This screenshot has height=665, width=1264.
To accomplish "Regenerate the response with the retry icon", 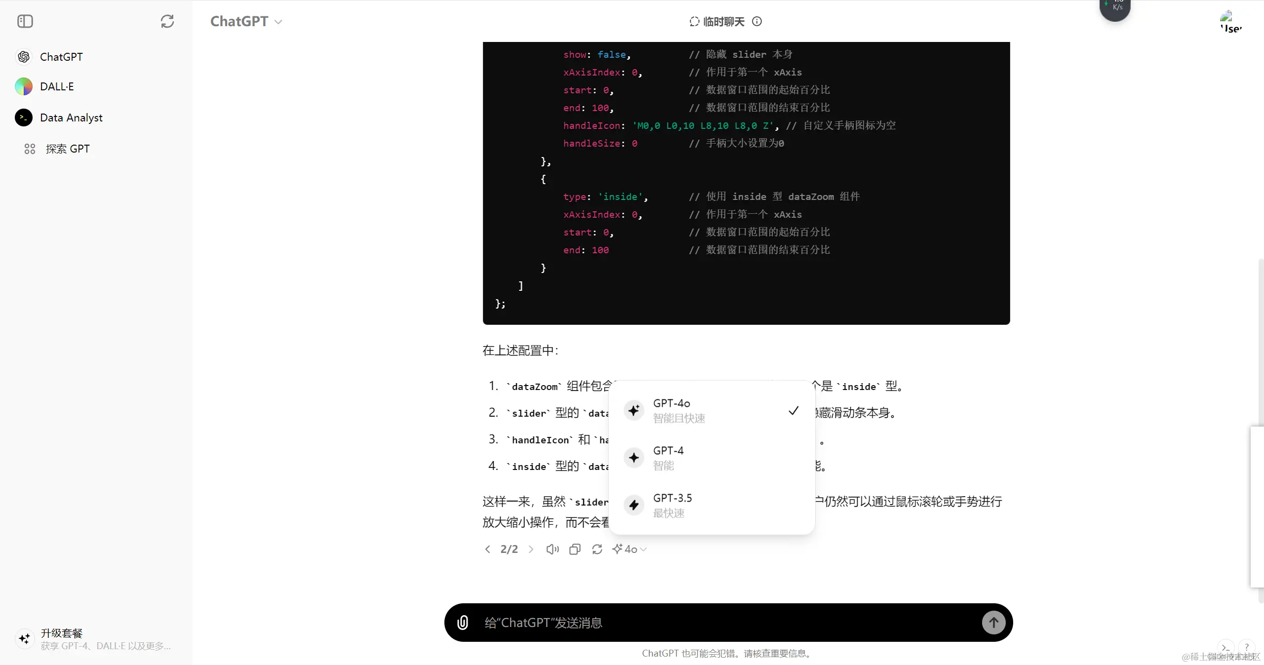I will (597, 549).
